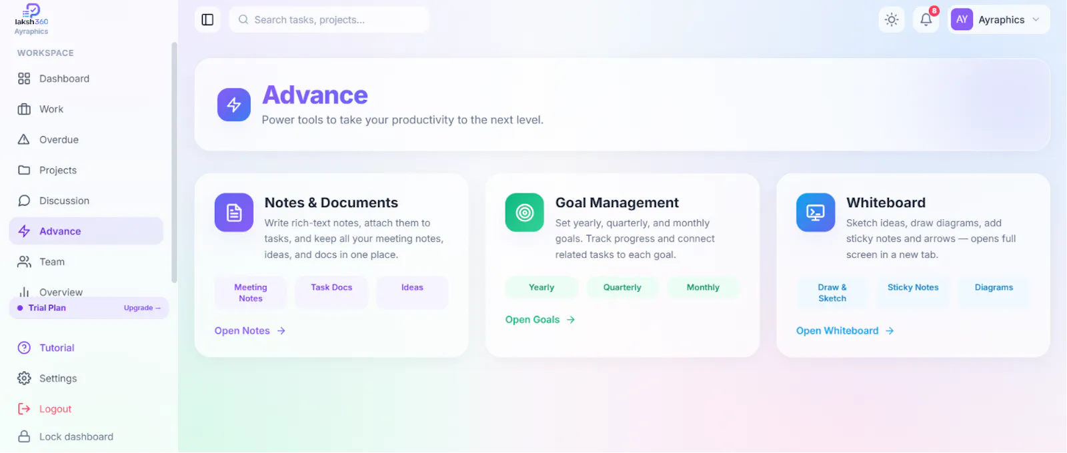Open the Overdue menu item

tap(86, 140)
